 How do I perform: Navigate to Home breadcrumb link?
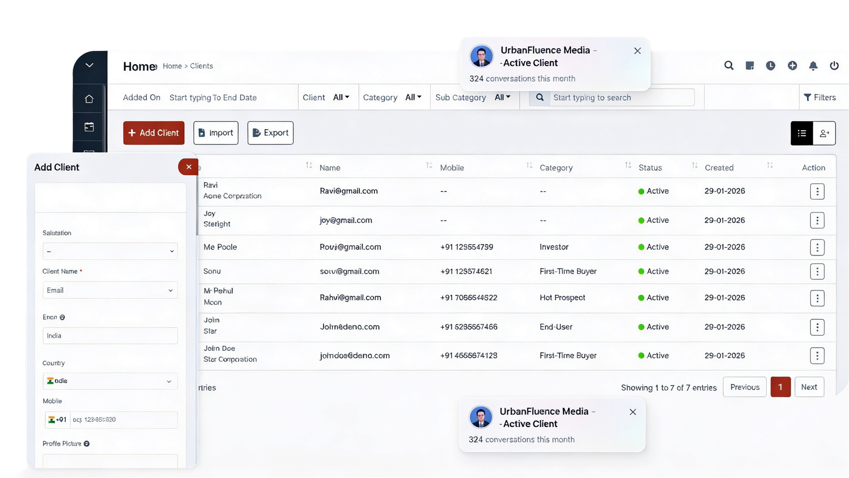172,66
